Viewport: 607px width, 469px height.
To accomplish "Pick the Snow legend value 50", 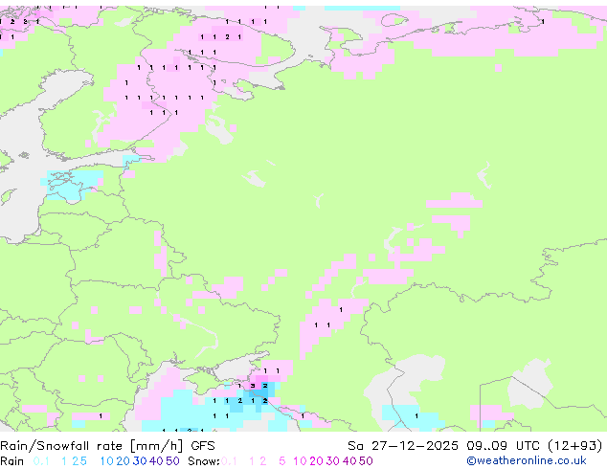I will pos(366,461).
